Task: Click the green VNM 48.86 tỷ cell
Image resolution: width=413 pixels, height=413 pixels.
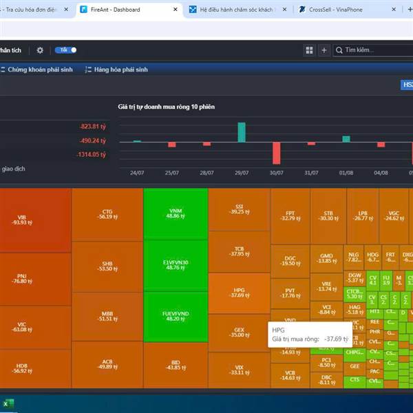Action: point(176,213)
